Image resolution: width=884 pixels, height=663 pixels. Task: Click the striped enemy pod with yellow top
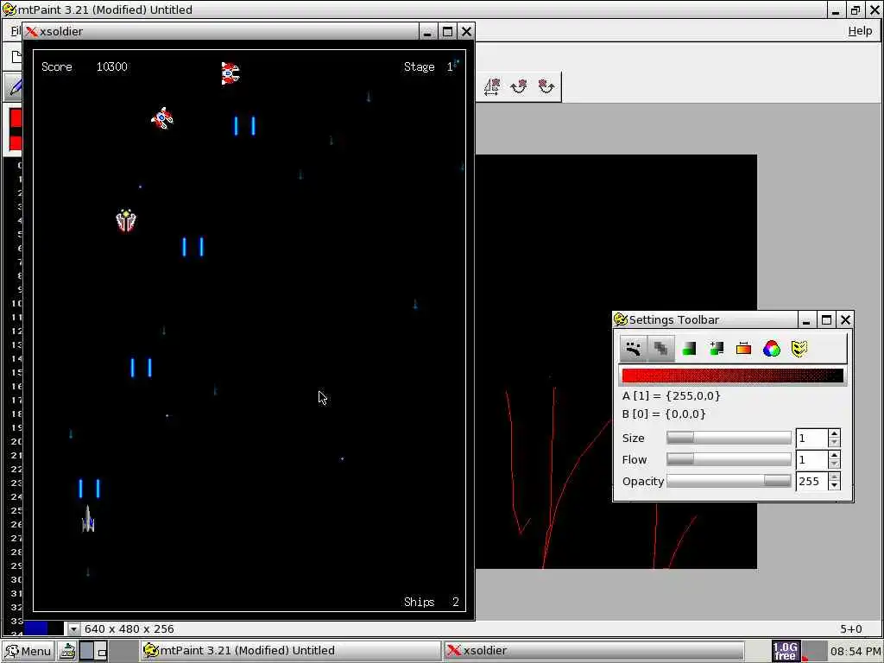pyautogui.click(x=126, y=220)
